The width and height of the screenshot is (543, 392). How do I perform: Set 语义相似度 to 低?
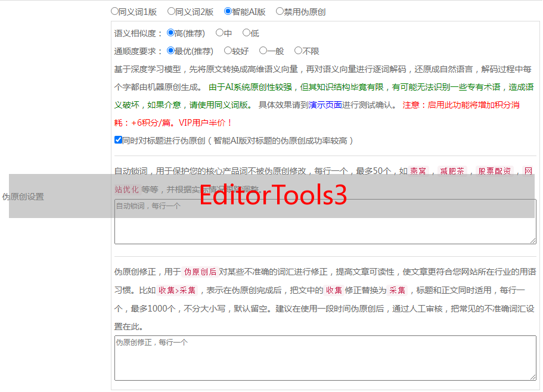click(246, 33)
